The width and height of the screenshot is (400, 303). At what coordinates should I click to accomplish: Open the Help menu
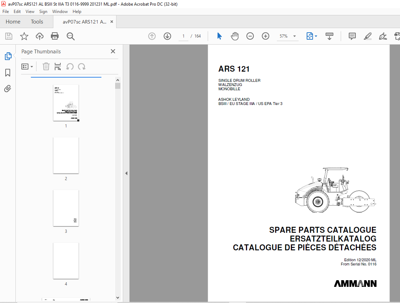[x=77, y=12]
